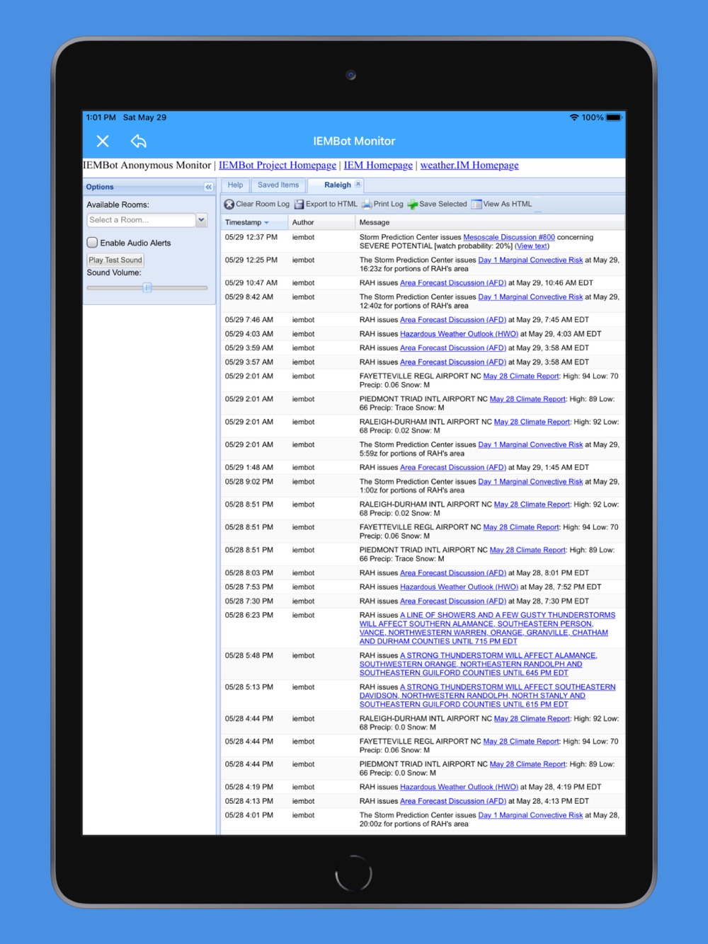Tap the Wi-Fi icon in status bar
Screen dimensions: 708x944
pyautogui.click(x=574, y=117)
